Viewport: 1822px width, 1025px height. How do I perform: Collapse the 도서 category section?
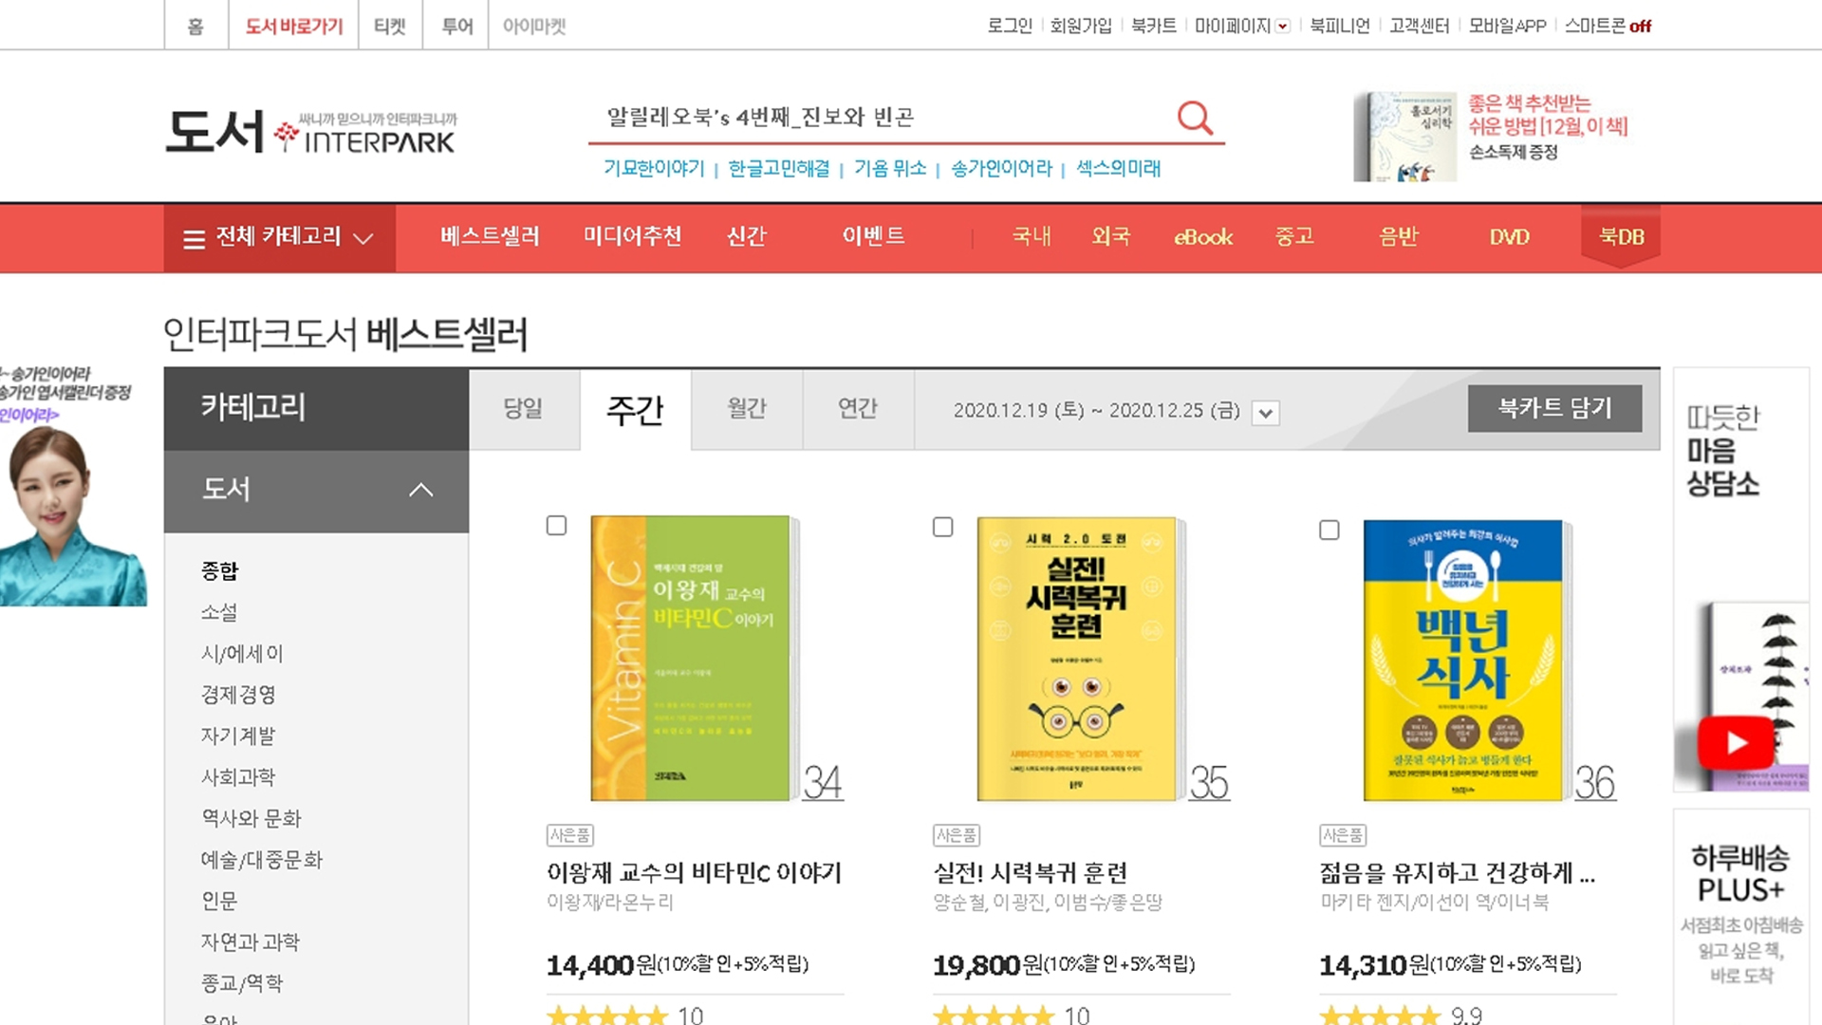420,490
